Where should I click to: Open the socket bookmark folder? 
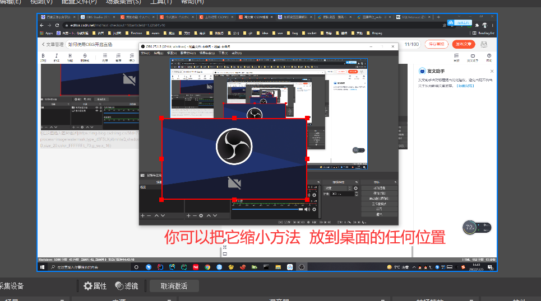309,33
